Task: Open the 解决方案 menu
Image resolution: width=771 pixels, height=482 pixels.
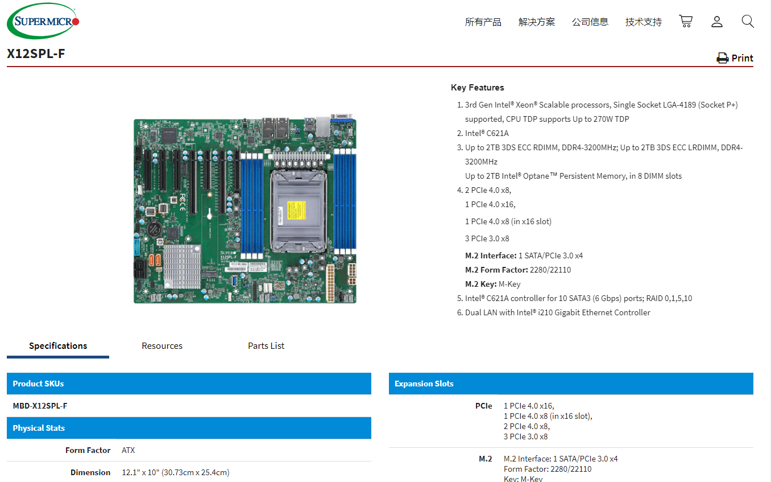Action: pos(536,22)
